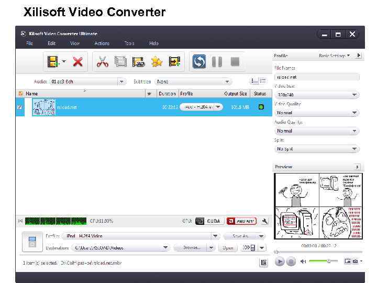This screenshot has width=377, height=283.
Task: Sort by the Duration column header
Action: [x=167, y=94]
